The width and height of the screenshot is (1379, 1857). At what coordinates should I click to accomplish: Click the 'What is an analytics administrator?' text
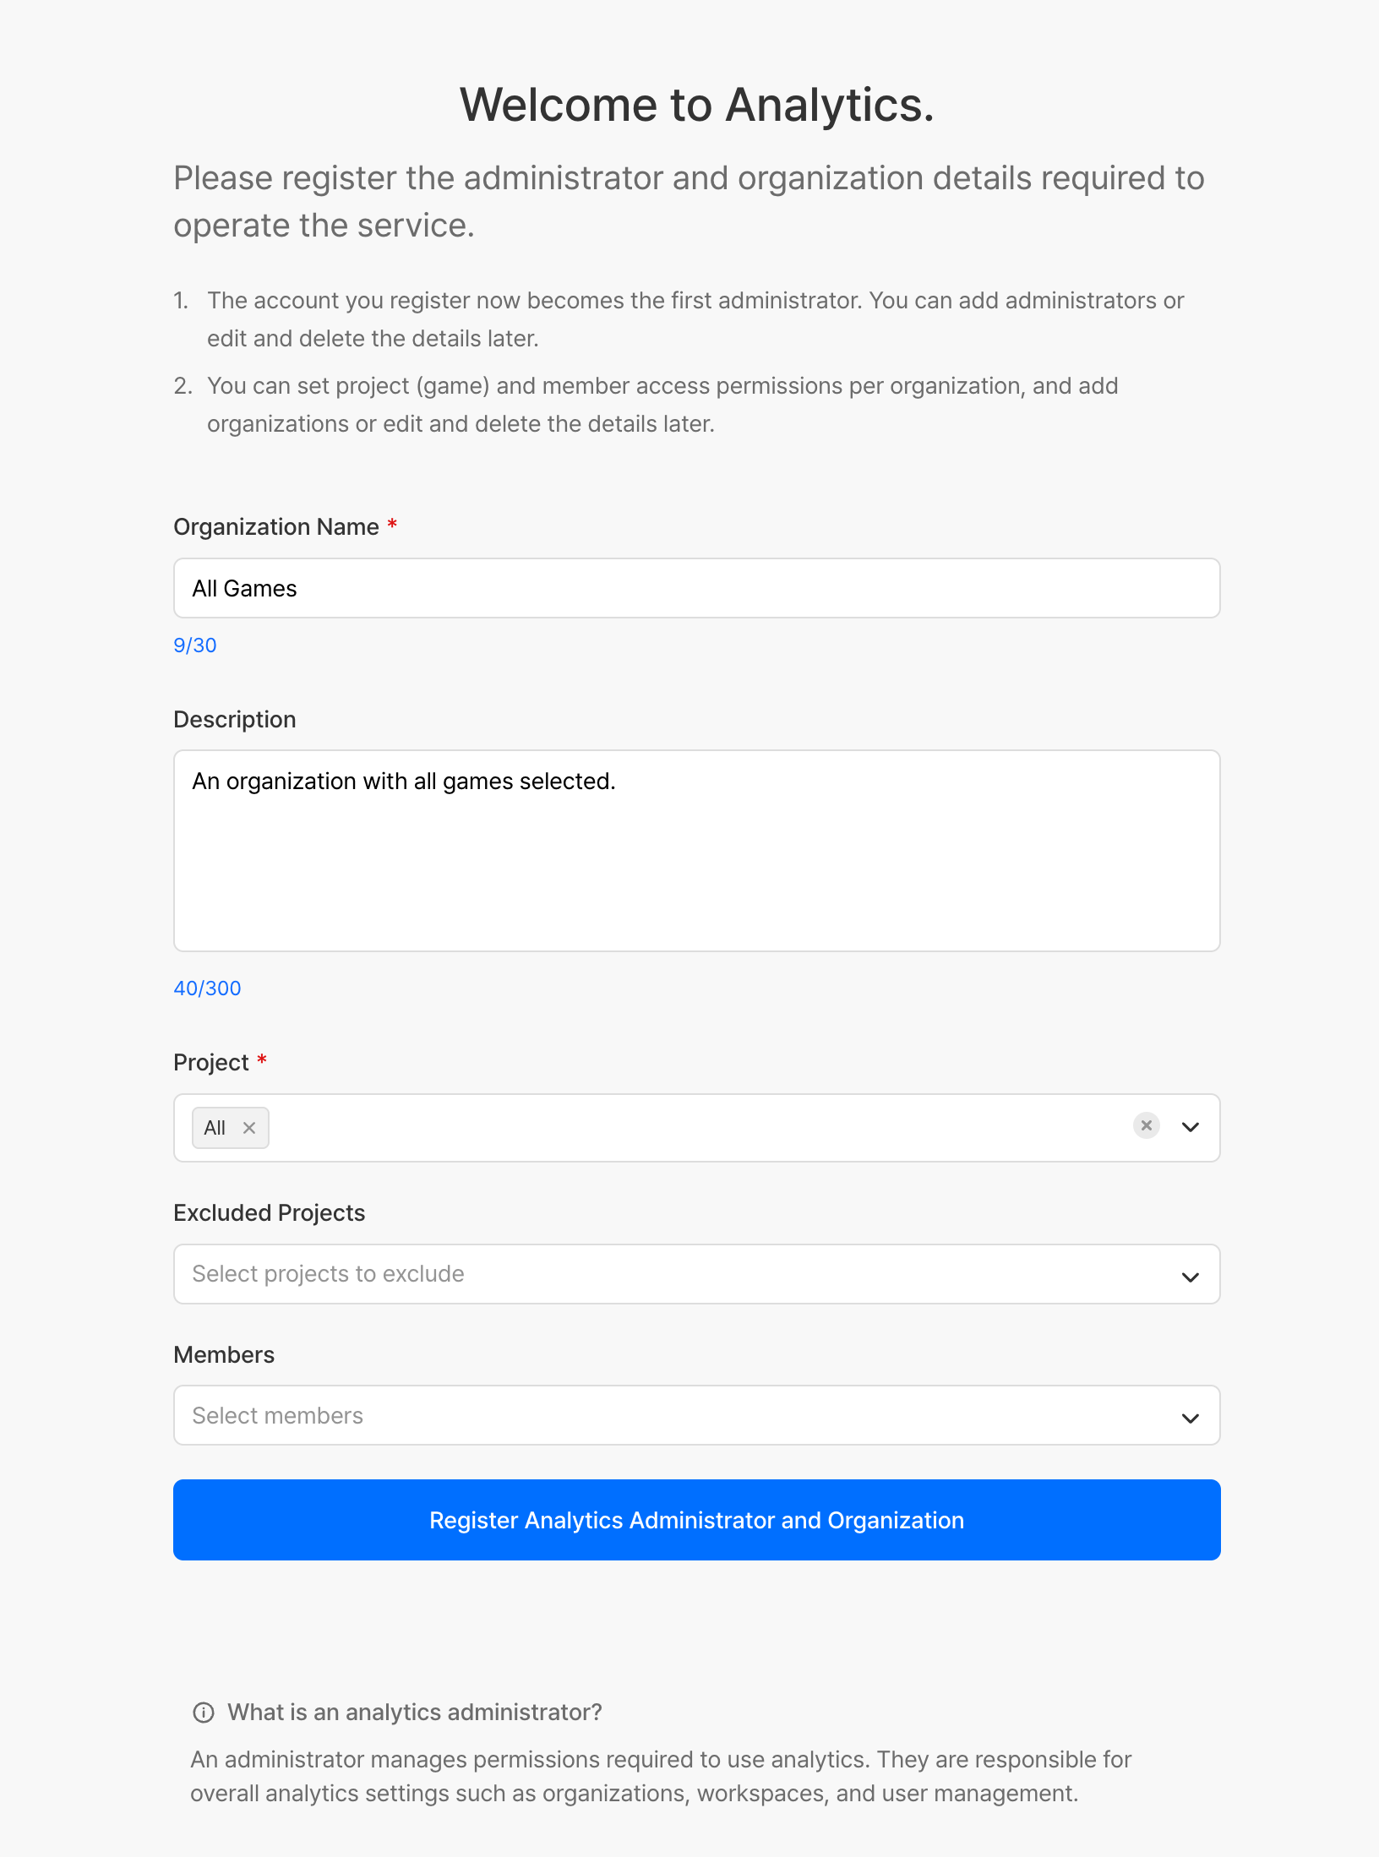(415, 1712)
